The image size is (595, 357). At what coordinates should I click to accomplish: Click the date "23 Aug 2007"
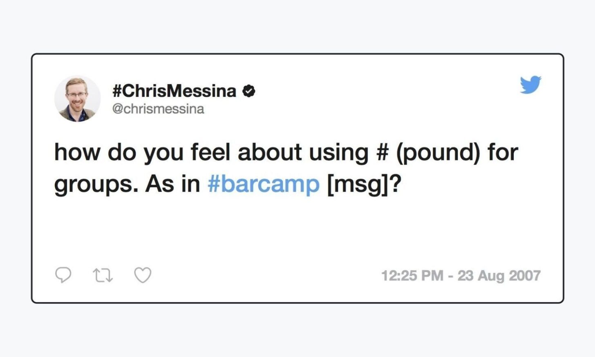(x=499, y=276)
